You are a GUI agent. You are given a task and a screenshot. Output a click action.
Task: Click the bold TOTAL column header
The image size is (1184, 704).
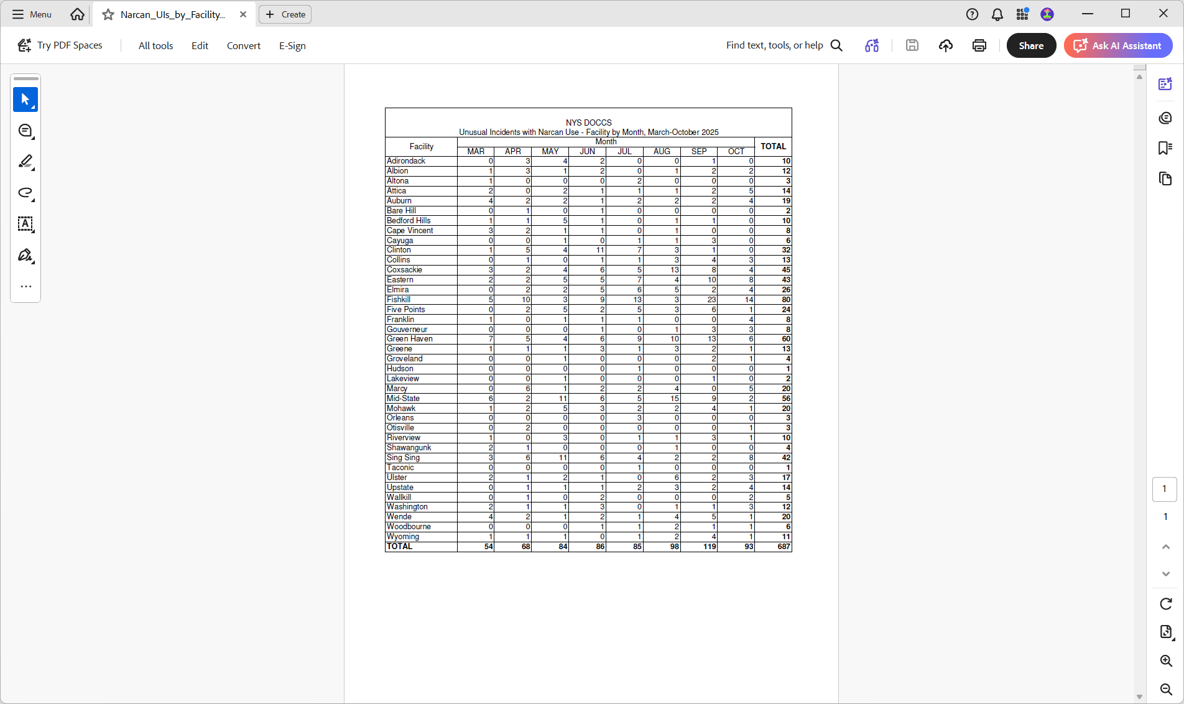tap(774, 146)
